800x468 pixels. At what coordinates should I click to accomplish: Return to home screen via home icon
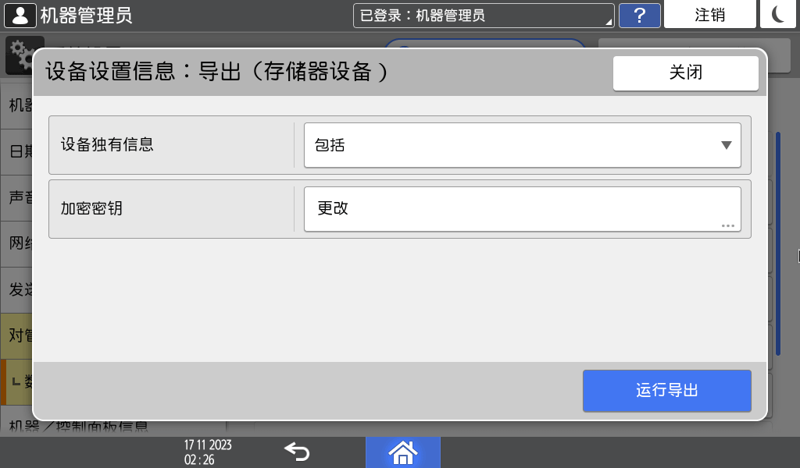point(403,452)
